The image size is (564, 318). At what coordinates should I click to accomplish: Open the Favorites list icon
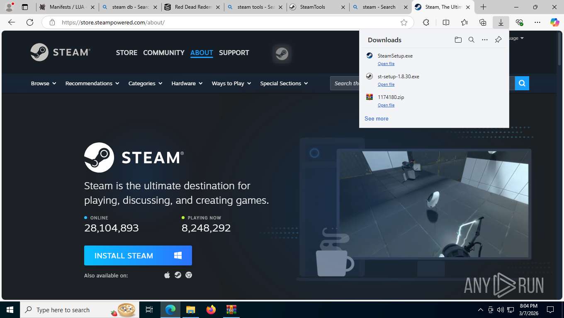[464, 22]
